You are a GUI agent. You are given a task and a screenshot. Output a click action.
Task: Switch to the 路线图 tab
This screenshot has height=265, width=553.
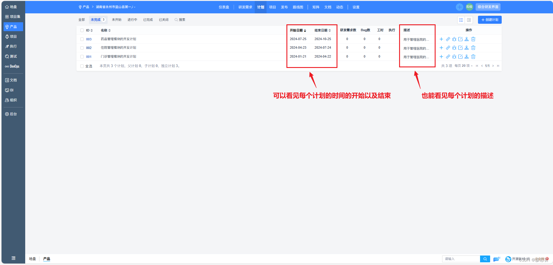coord(298,7)
